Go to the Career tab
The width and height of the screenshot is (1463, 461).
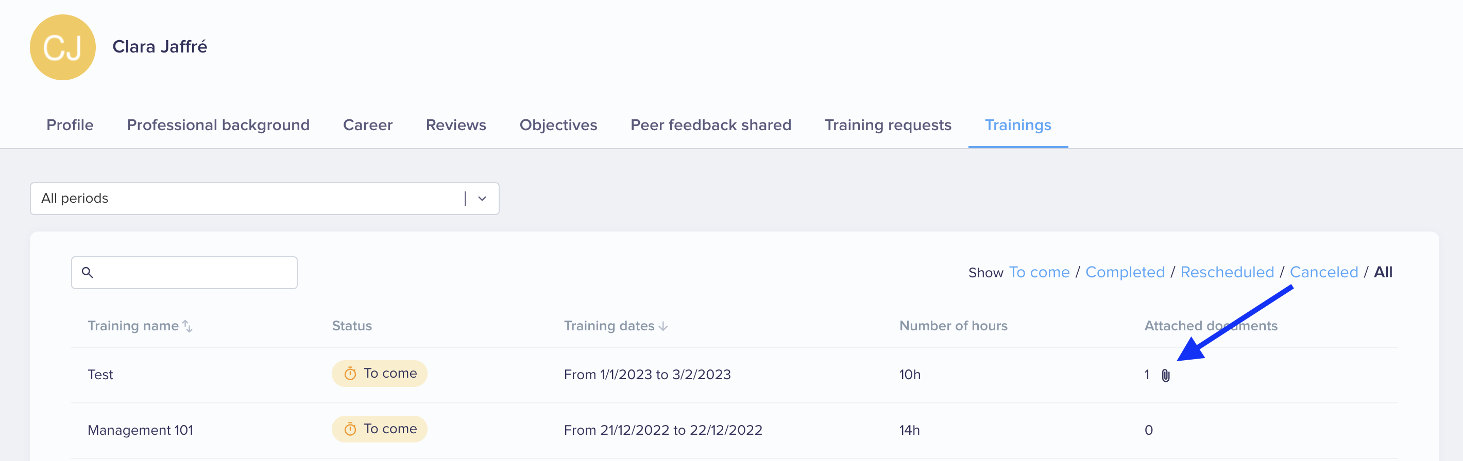(x=367, y=125)
